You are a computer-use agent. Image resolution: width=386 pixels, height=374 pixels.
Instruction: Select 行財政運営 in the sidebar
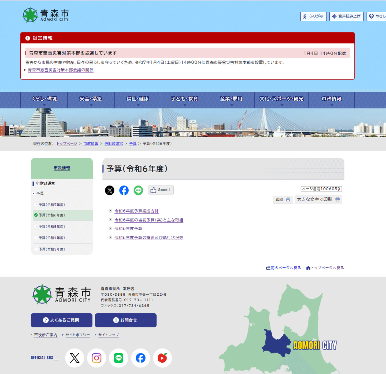[62, 184]
